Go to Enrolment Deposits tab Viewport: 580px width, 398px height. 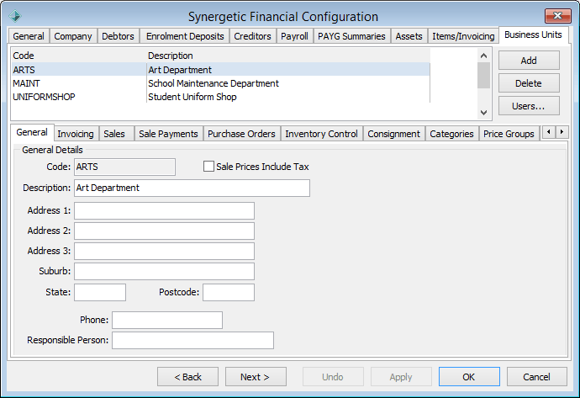185,36
